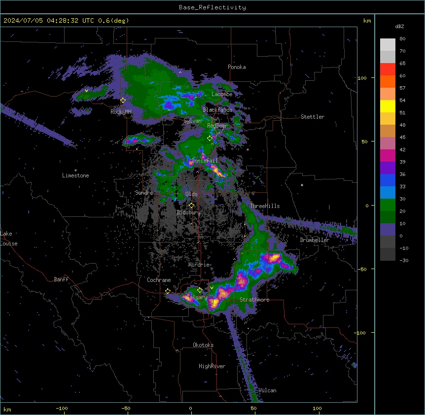Pick the bright green 20-30 dBZ legend swatch
This screenshot has height=415, width=425.
[x=388, y=205]
